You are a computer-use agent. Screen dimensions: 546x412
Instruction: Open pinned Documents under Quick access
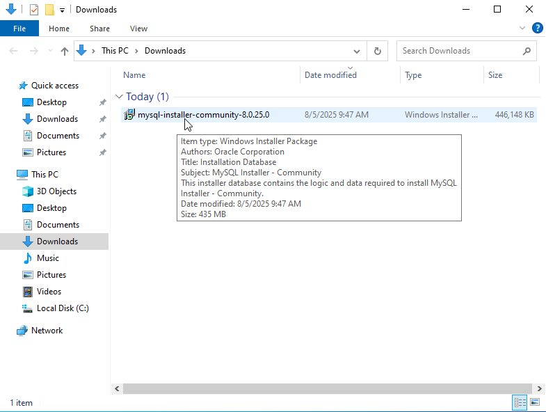click(58, 136)
